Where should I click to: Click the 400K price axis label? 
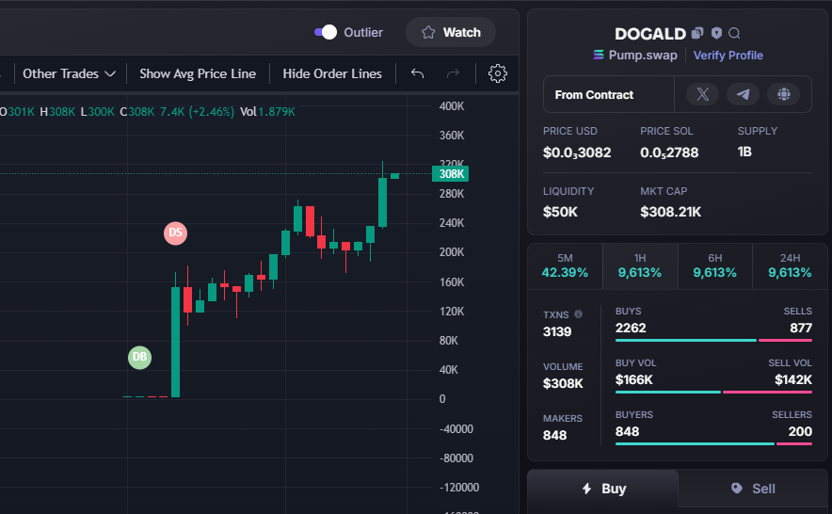(452, 106)
